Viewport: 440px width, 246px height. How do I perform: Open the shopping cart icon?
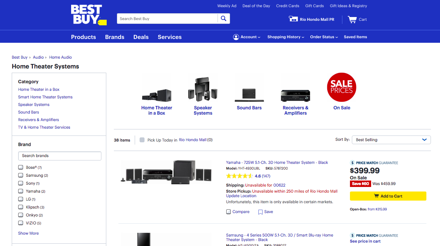click(352, 19)
